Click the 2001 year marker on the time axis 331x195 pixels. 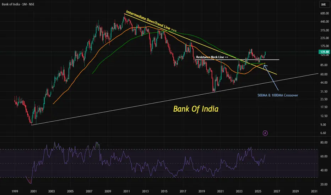tap(33, 191)
